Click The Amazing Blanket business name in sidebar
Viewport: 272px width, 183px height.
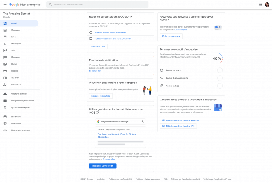[17, 14]
